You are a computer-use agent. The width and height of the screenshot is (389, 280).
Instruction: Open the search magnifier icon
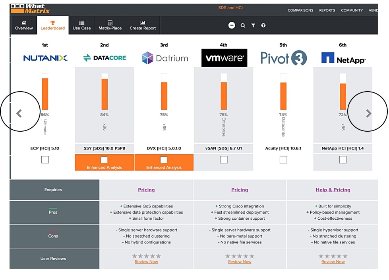coord(243,25)
